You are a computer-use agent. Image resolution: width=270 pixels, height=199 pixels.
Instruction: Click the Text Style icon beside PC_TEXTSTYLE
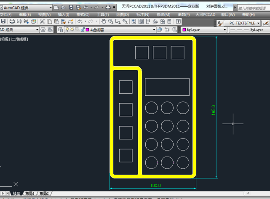click(x=220, y=23)
